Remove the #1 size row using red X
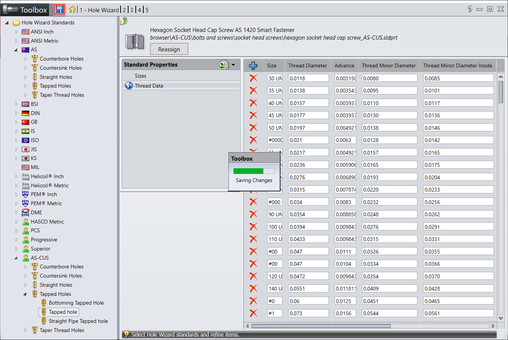Viewport: 508px width, 340px height. (253, 313)
